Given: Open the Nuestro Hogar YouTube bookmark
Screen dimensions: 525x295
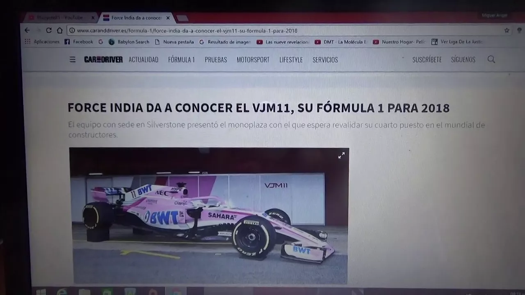Looking at the screenshot, I should 399,42.
